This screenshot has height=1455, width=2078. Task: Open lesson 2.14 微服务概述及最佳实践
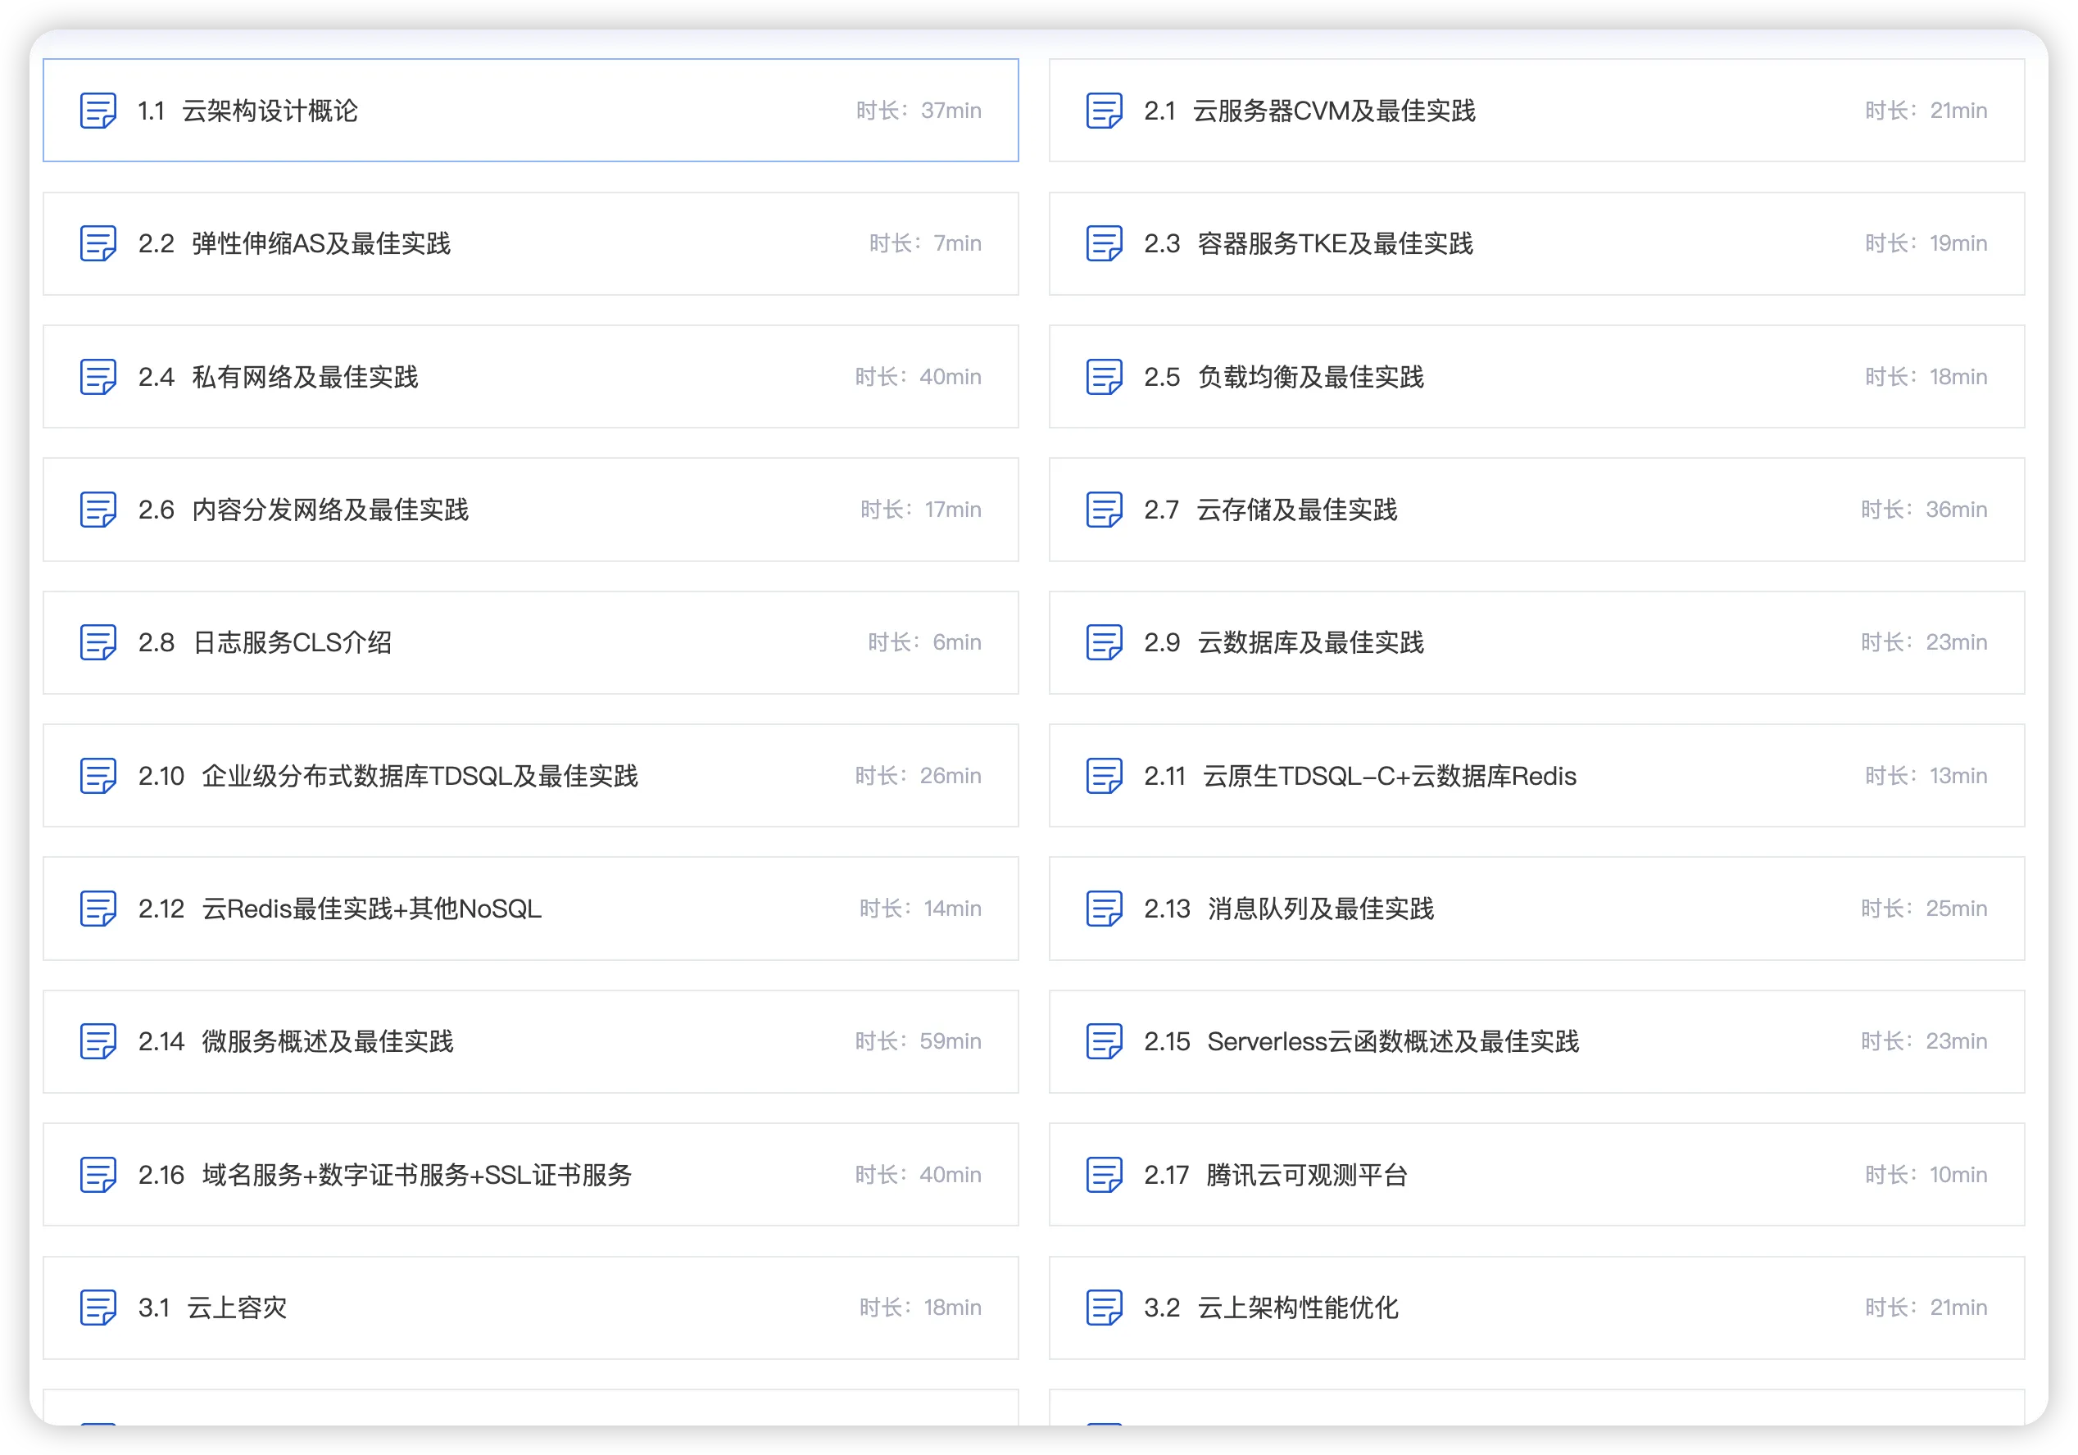click(530, 1041)
